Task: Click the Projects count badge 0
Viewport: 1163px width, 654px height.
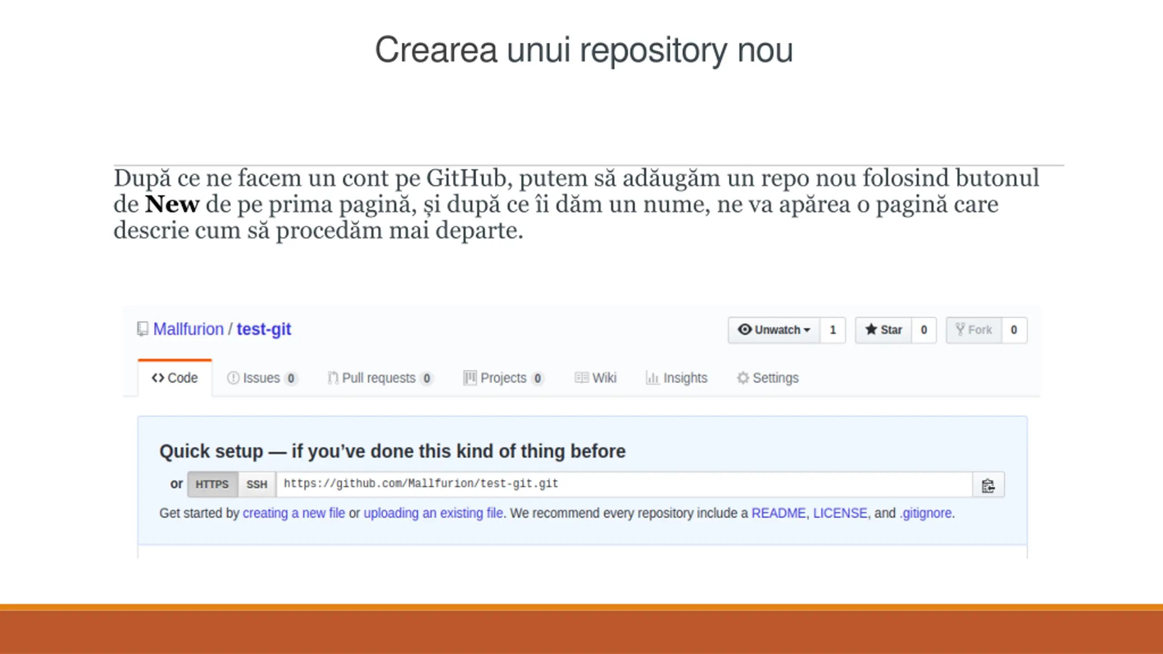Action: click(x=537, y=378)
